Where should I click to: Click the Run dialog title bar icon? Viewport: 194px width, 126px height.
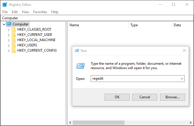[x=77, y=50]
